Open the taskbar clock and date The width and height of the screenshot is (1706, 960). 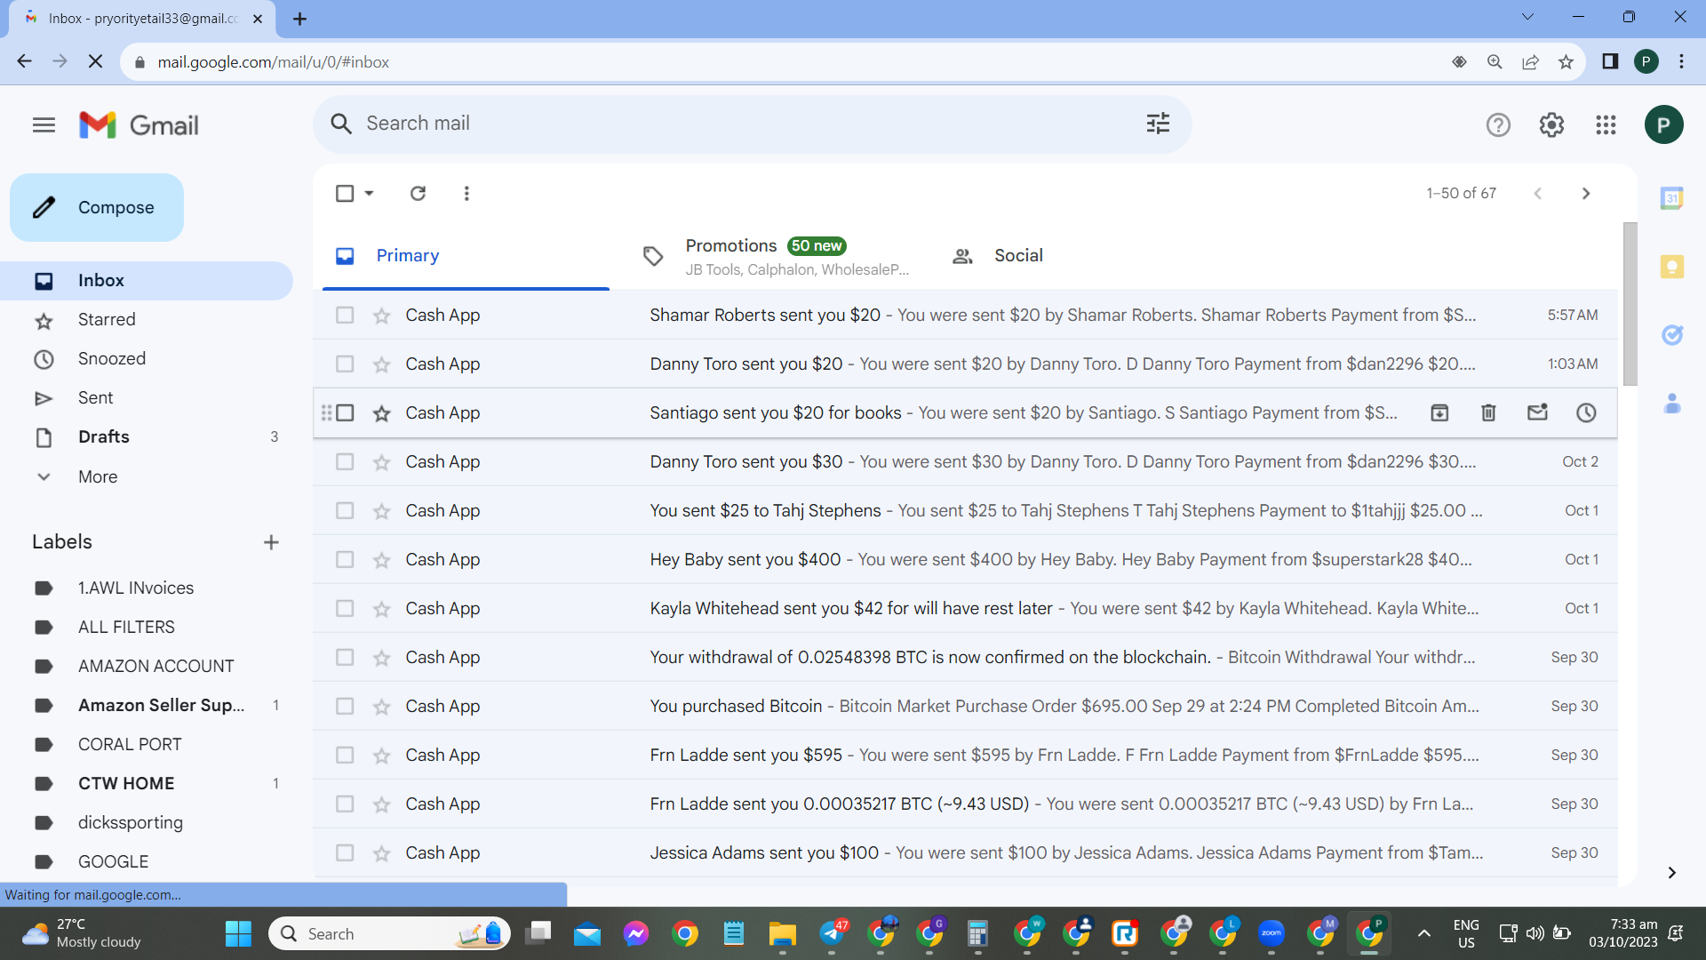pos(1622,933)
